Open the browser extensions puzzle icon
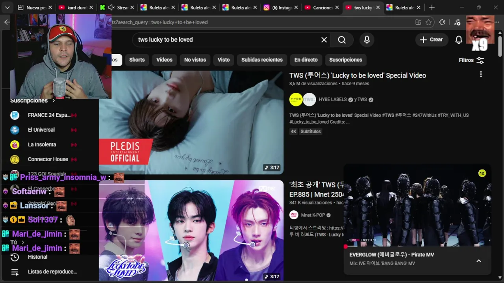The width and height of the screenshot is (504, 283). (442, 22)
